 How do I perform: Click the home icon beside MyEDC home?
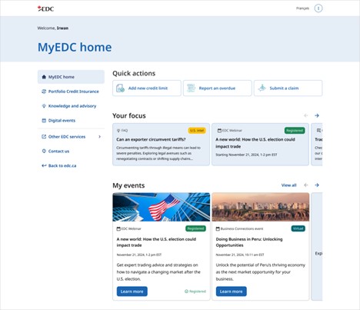click(x=44, y=77)
